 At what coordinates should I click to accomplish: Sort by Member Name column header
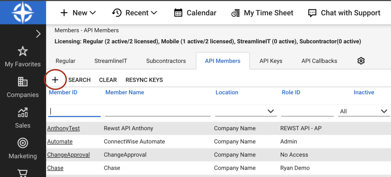point(125,92)
